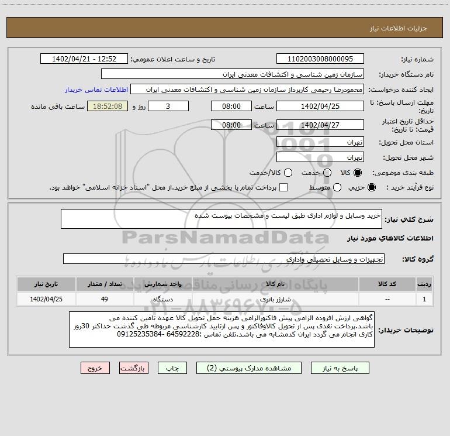Click the ایجاد کننده درخواست field
Viewport: 450px width, 436px height.
[247, 89]
